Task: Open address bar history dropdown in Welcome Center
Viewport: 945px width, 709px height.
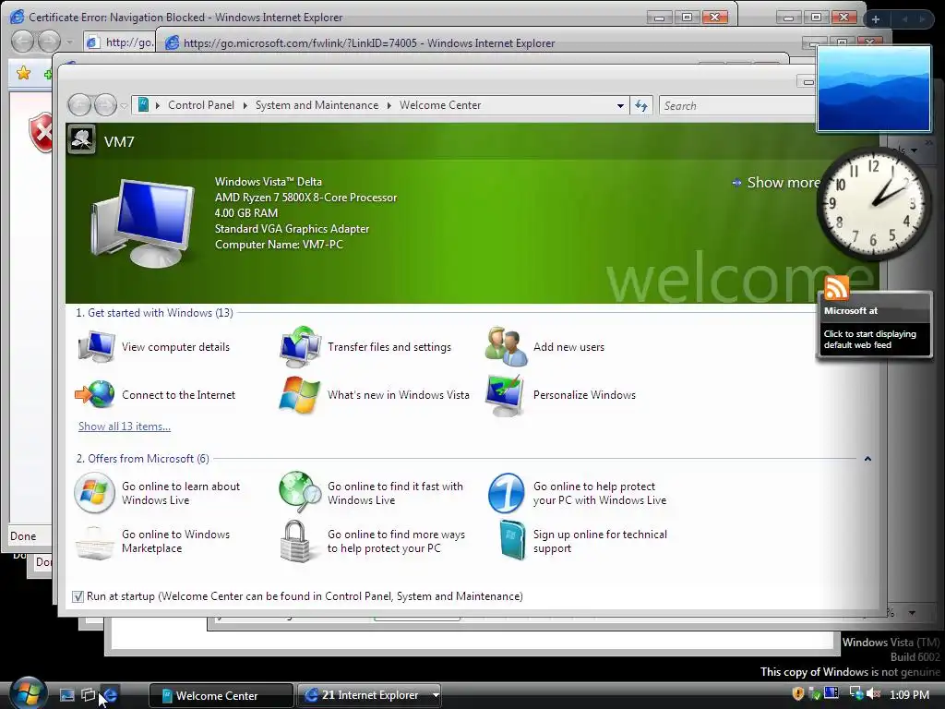Action: click(620, 106)
